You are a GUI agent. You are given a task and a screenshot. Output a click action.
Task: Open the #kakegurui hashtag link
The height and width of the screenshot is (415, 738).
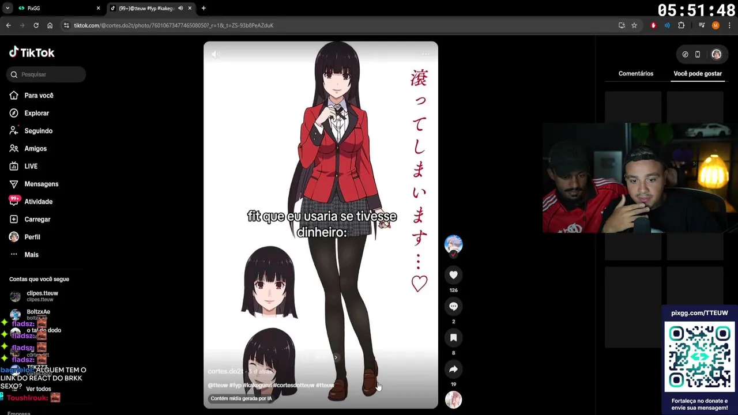click(x=257, y=385)
